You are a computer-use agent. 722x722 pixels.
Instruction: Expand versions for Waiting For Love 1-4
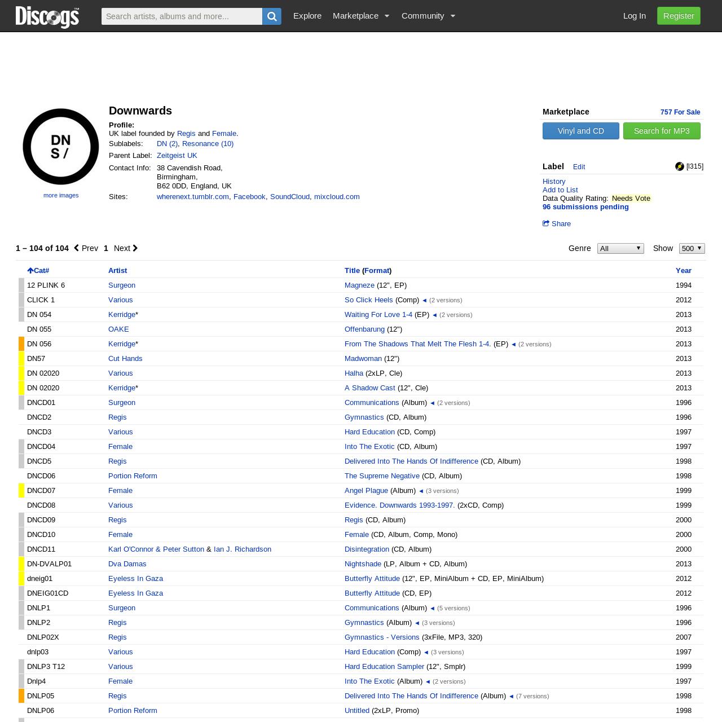(435, 315)
